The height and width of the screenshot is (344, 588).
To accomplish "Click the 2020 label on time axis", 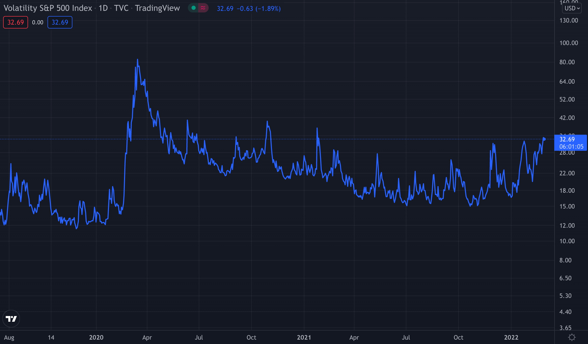I will coord(96,337).
